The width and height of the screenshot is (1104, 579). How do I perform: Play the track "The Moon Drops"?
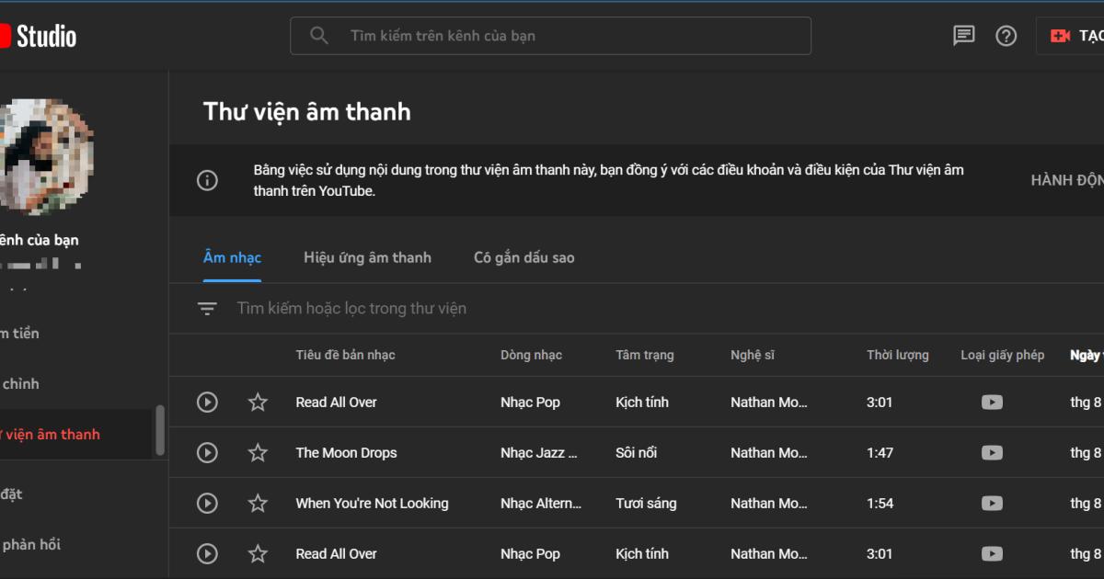coord(207,452)
